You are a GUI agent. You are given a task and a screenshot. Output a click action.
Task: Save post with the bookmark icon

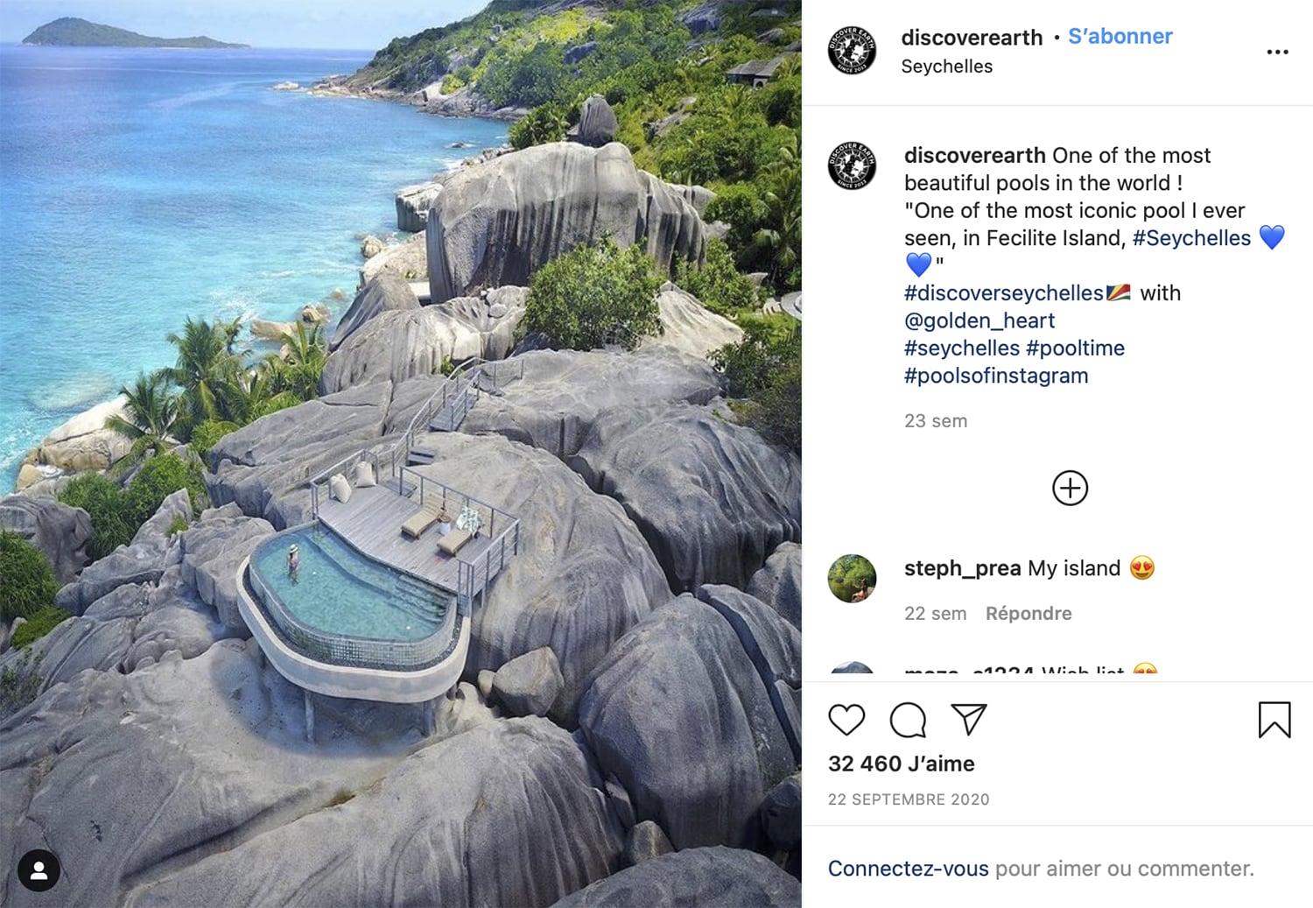click(x=1274, y=720)
